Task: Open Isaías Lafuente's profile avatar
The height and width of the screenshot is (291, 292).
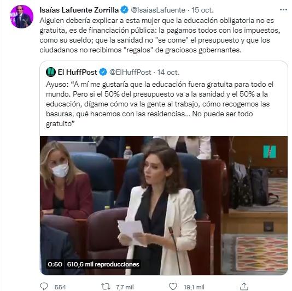Action: [22, 16]
